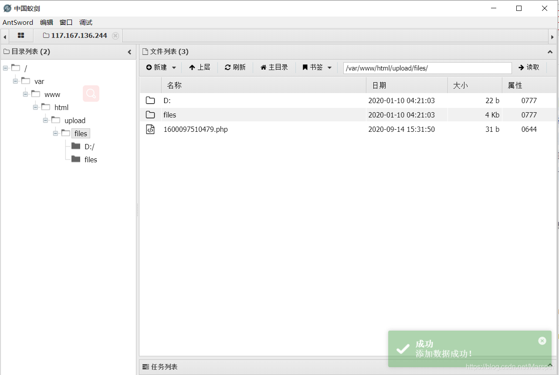559x375 pixels.
Task: Collapse the root / tree node
Action: click(5, 68)
